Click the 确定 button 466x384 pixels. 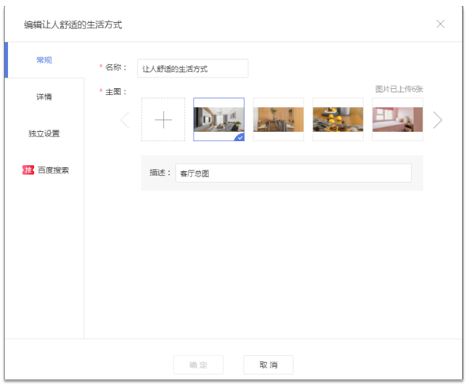tap(198, 365)
